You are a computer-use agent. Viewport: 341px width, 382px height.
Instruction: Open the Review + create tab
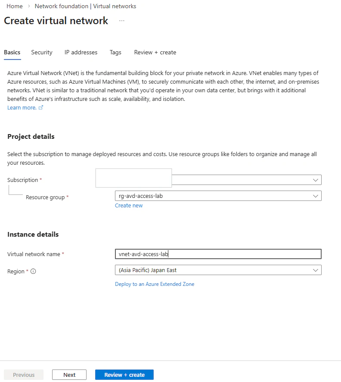click(x=155, y=52)
